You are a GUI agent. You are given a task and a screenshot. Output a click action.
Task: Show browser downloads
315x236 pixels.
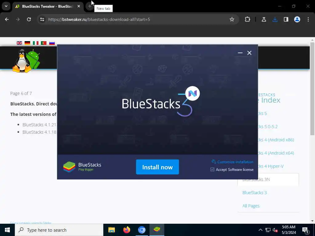[275, 19]
